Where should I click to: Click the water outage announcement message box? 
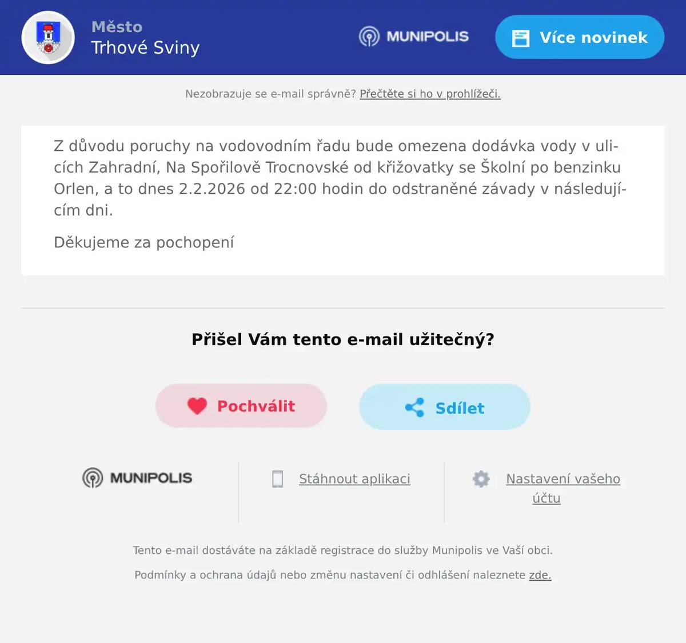pyautogui.click(x=343, y=199)
